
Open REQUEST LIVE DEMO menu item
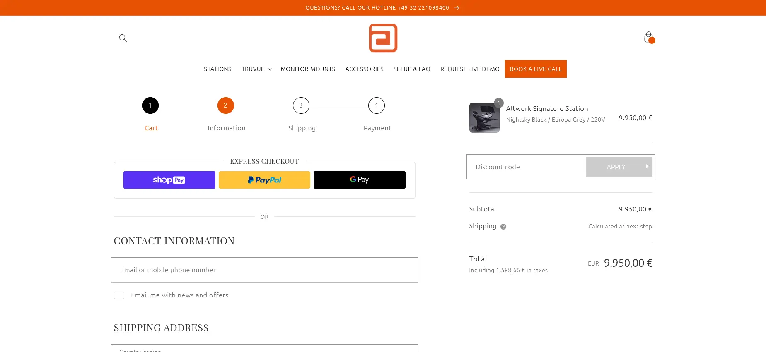(x=470, y=69)
